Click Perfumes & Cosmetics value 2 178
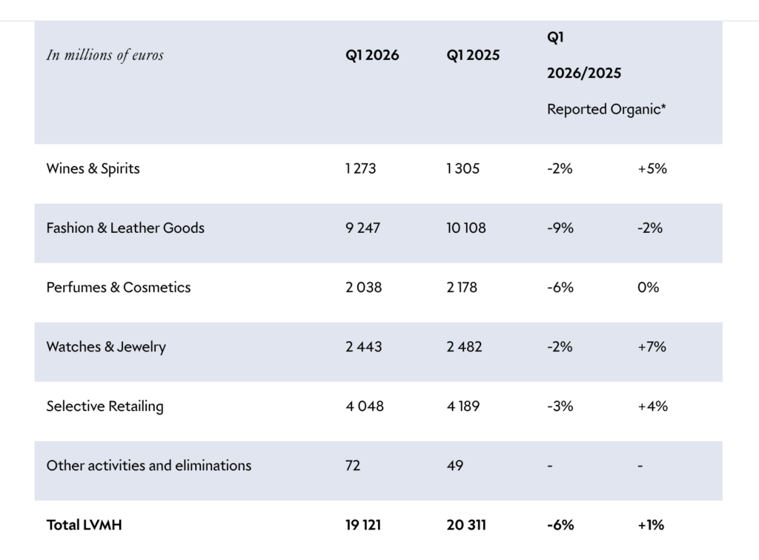The height and width of the screenshot is (560, 759). click(x=465, y=287)
